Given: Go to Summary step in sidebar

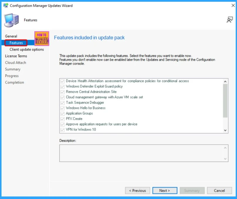Looking at the screenshot, I should tap(13, 69).
